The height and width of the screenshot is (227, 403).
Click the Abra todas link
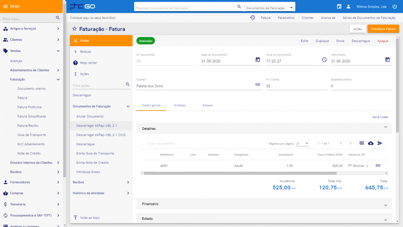click(380, 117)
